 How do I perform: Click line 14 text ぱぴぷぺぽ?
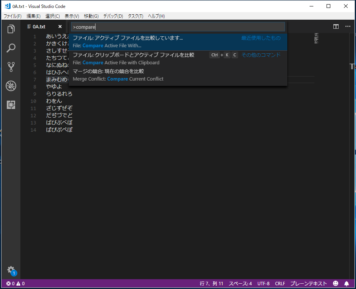(59, 130)
